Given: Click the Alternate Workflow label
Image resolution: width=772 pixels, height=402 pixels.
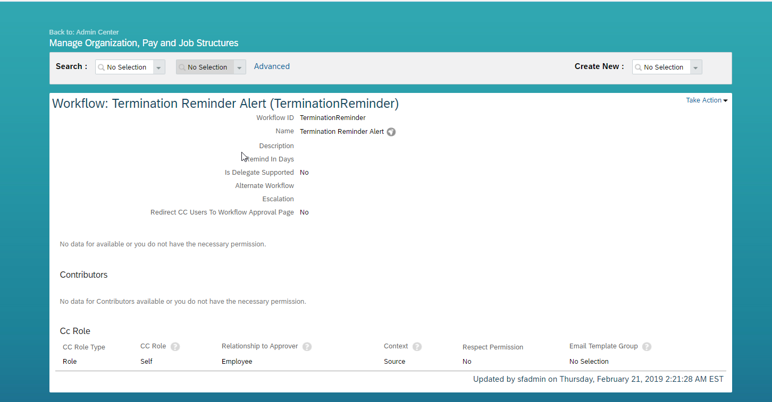Looking at the screenshot, I should [x=265, y=186].
